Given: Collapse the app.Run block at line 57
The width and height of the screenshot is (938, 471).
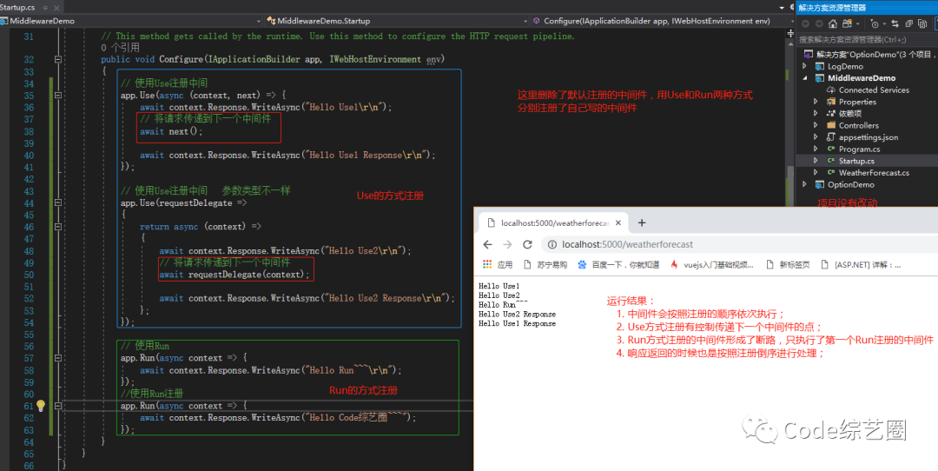Looking at the screenshot, I should [58, 358].
